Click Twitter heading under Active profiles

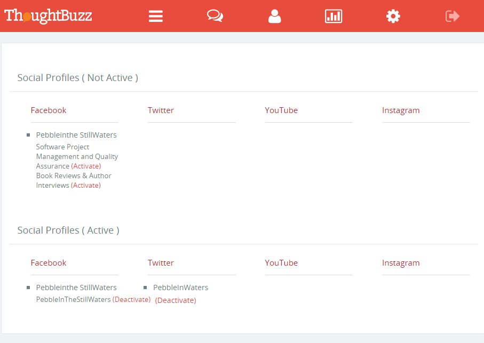161,263
